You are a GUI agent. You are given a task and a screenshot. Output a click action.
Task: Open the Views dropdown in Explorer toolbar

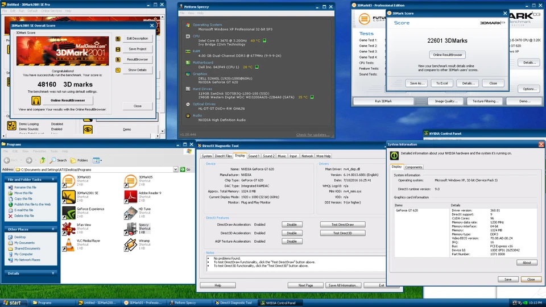click(97, 160)
